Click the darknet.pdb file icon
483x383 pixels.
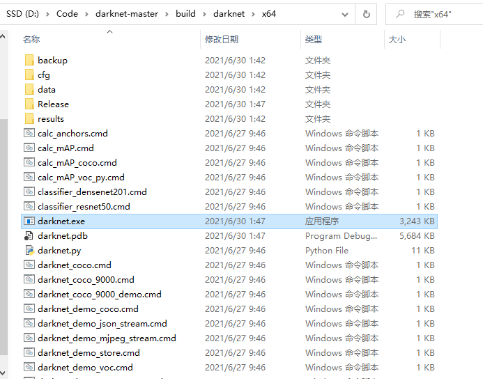point(29,236)
